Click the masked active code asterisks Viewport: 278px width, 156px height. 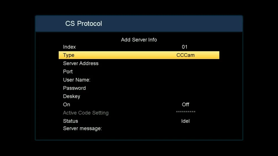185,112
